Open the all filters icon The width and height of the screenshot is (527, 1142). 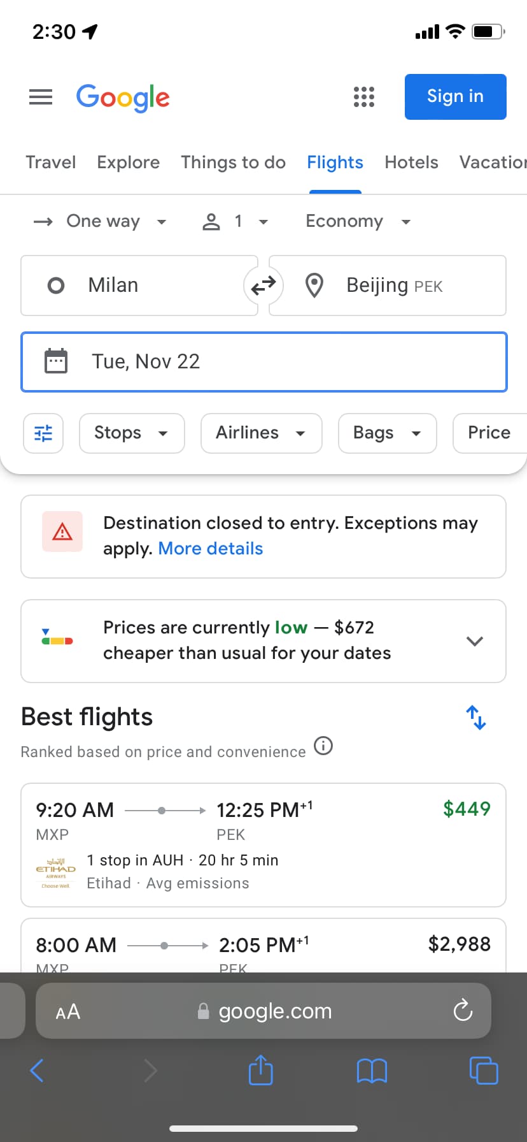point(43,433)
